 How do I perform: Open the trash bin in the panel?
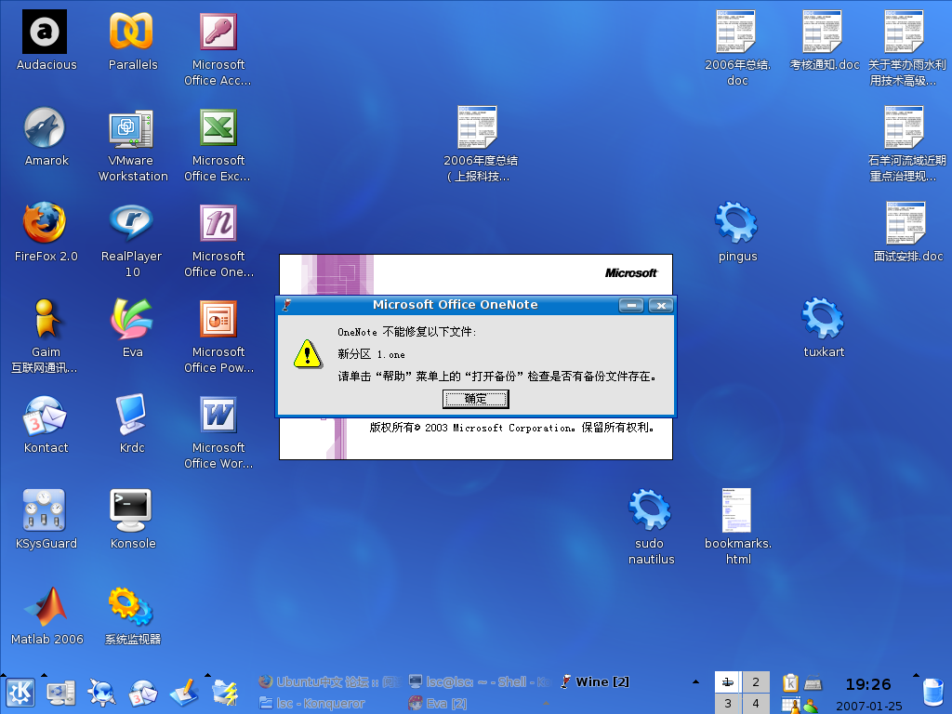[933, 694]
